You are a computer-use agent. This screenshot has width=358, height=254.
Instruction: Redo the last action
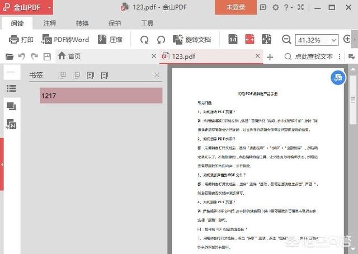coord(34,57)
